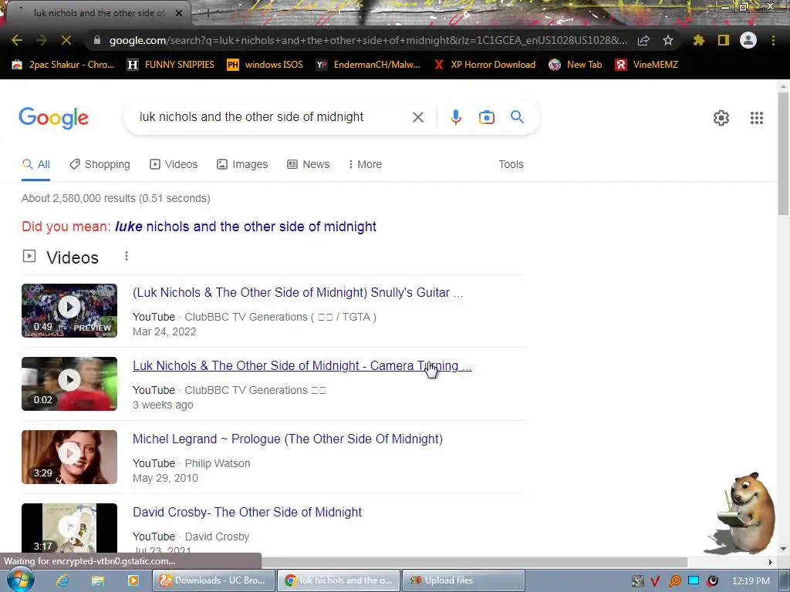
Task: Click the browser back arrow
Action: [17, 40]
